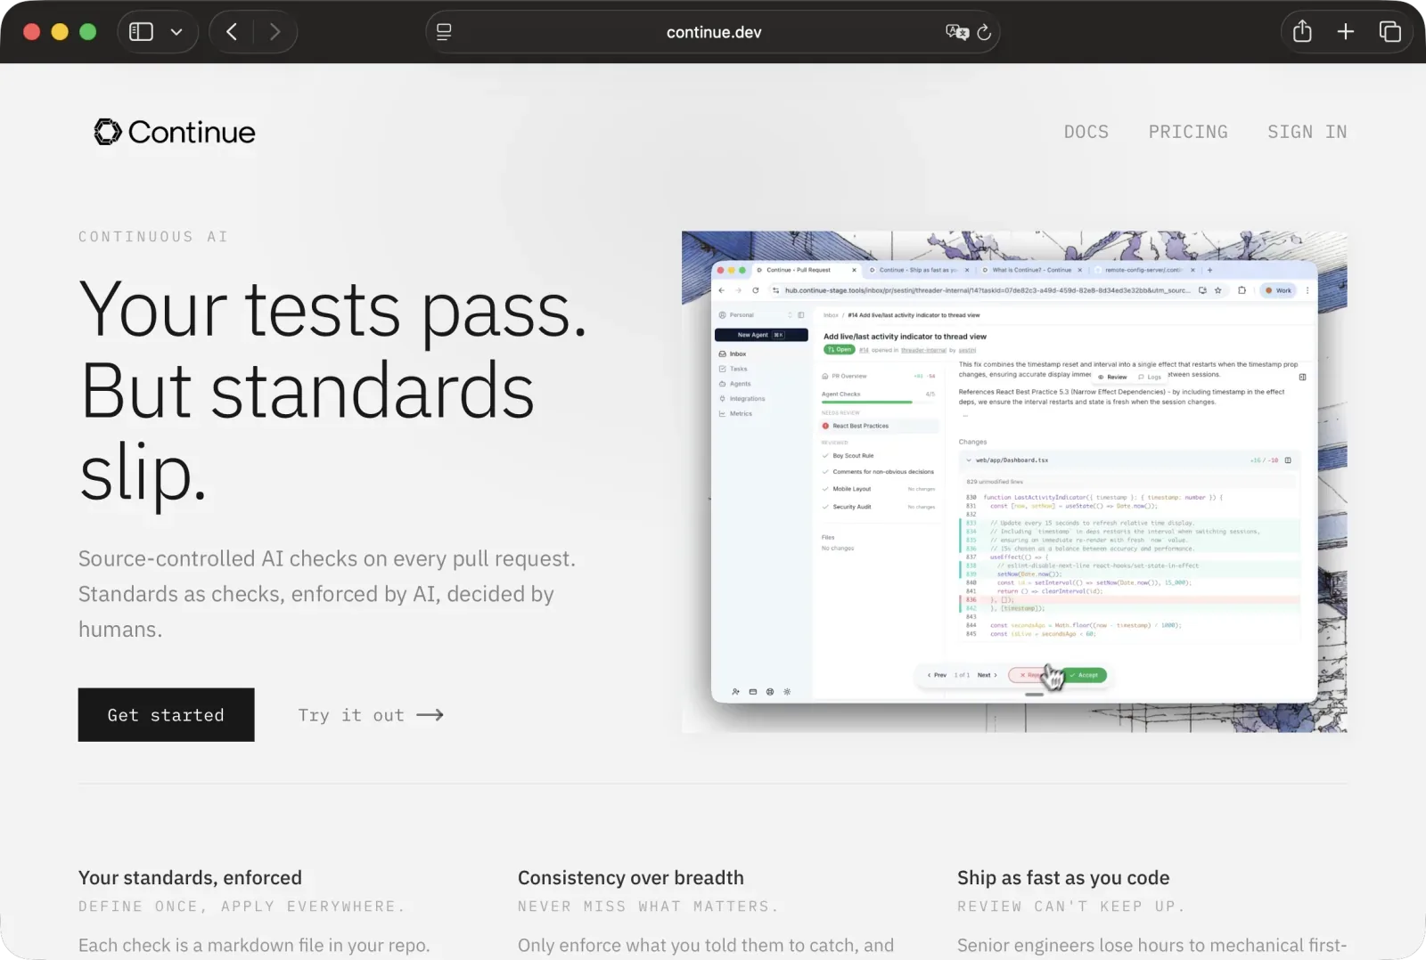Click the 'Ship as fast as you code' heading
The width and height of the screenshot is (1426, 960).
pos(1063,878)
